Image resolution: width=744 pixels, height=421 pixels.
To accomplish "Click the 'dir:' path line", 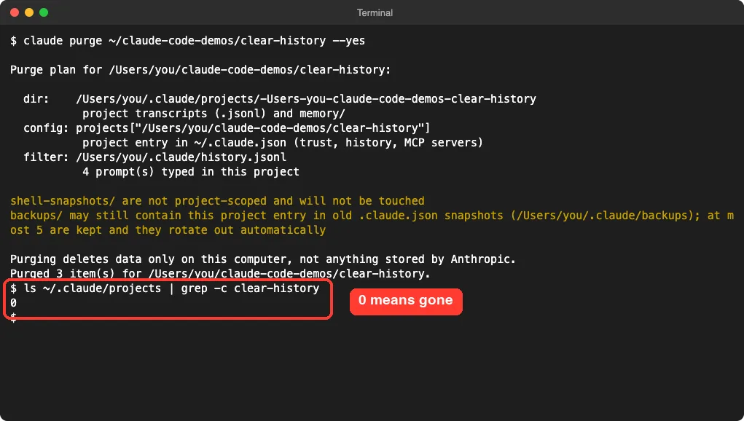I will (x=280, y=98).
